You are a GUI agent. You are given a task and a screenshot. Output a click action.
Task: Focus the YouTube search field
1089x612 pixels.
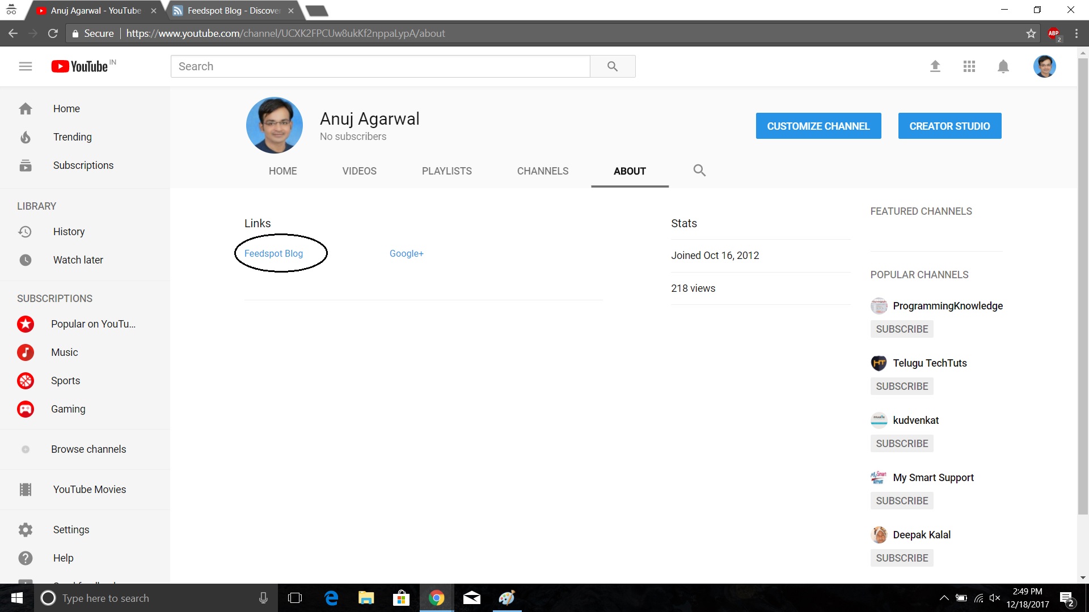[x=381, y=66]
